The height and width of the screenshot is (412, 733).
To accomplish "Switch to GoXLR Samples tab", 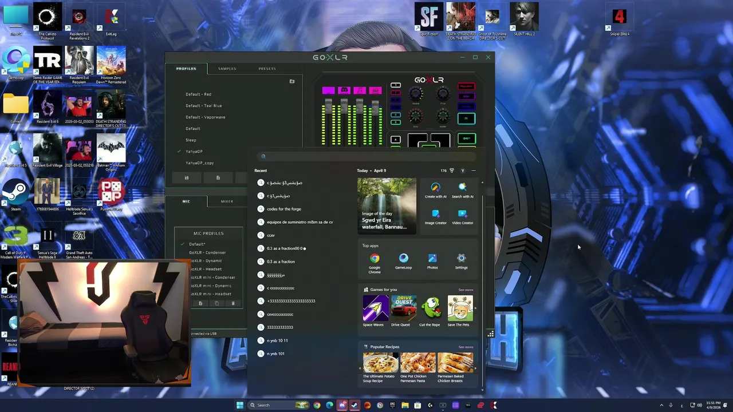I will pyautogui.click(x=227, y=69).
